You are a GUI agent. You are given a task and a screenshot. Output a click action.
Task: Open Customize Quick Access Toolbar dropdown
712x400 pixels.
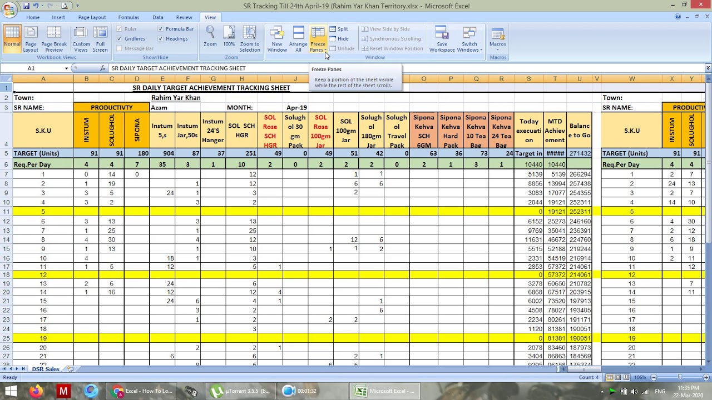pos(77,6)
